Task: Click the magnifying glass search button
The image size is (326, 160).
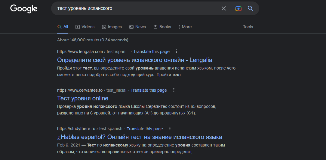Action: click(250, 8)
